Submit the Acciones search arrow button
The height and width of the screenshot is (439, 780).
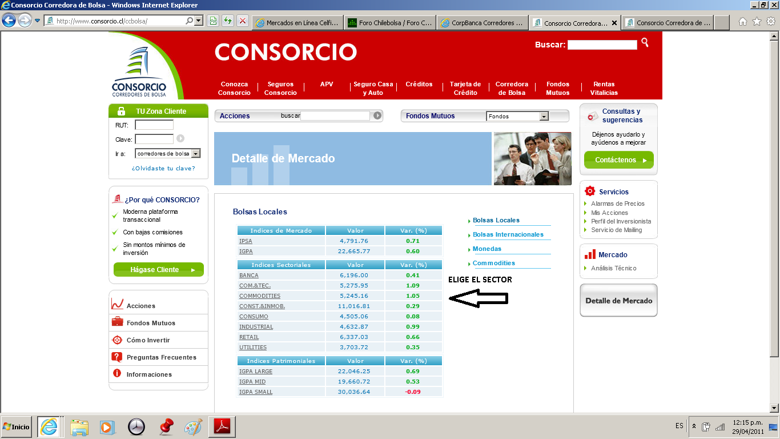(x=377, y=115)
